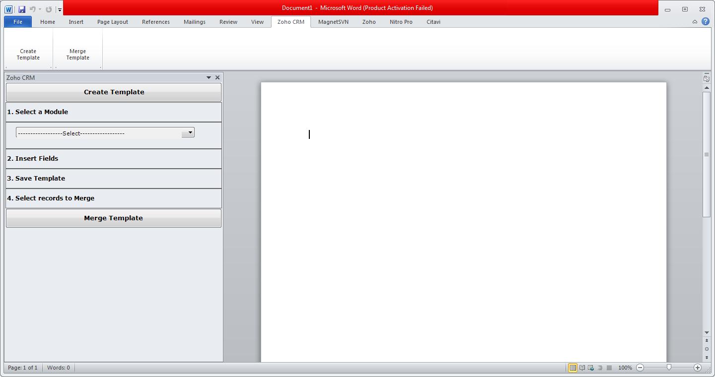Minimize the ribbon with the chevron
715x377 pixels.
(695, 21)
